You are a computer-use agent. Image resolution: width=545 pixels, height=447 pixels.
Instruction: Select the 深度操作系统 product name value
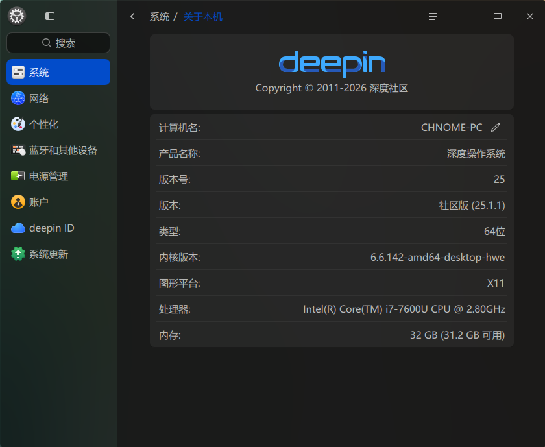(x=476, y=154)
